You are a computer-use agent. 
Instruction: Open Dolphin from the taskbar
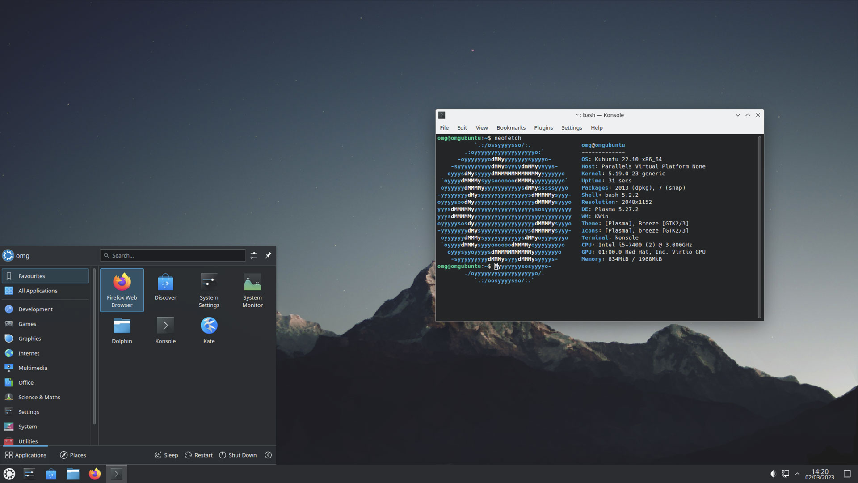coord(73,474)
